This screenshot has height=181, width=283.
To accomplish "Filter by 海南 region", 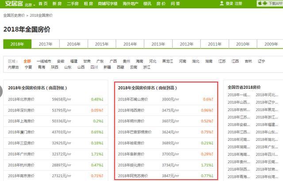I will (140, 61).
